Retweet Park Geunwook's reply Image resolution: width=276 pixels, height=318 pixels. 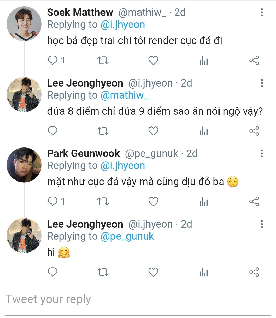(x=103, y=202)
